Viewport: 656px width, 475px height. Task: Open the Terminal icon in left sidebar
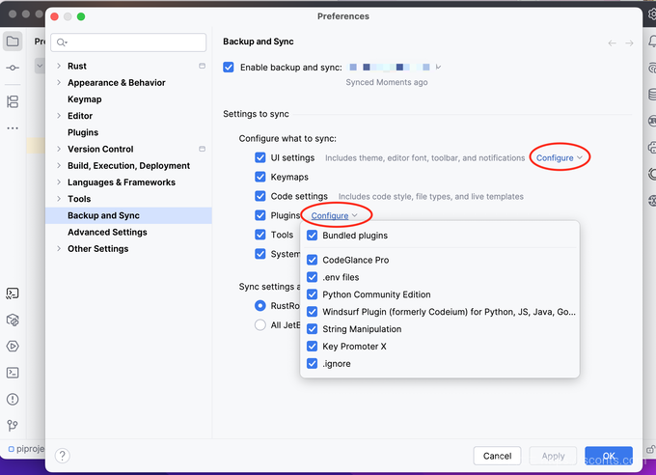13,373
